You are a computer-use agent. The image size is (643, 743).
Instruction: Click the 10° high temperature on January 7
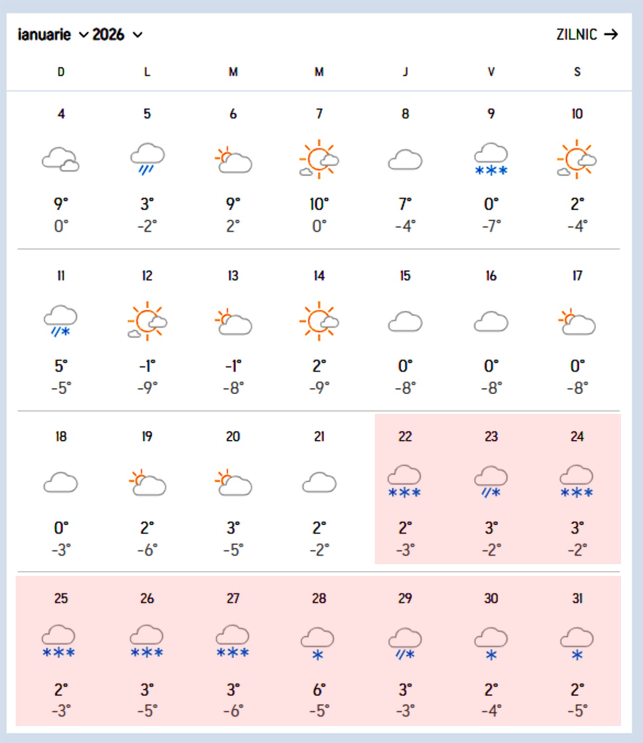click(319, 204)
